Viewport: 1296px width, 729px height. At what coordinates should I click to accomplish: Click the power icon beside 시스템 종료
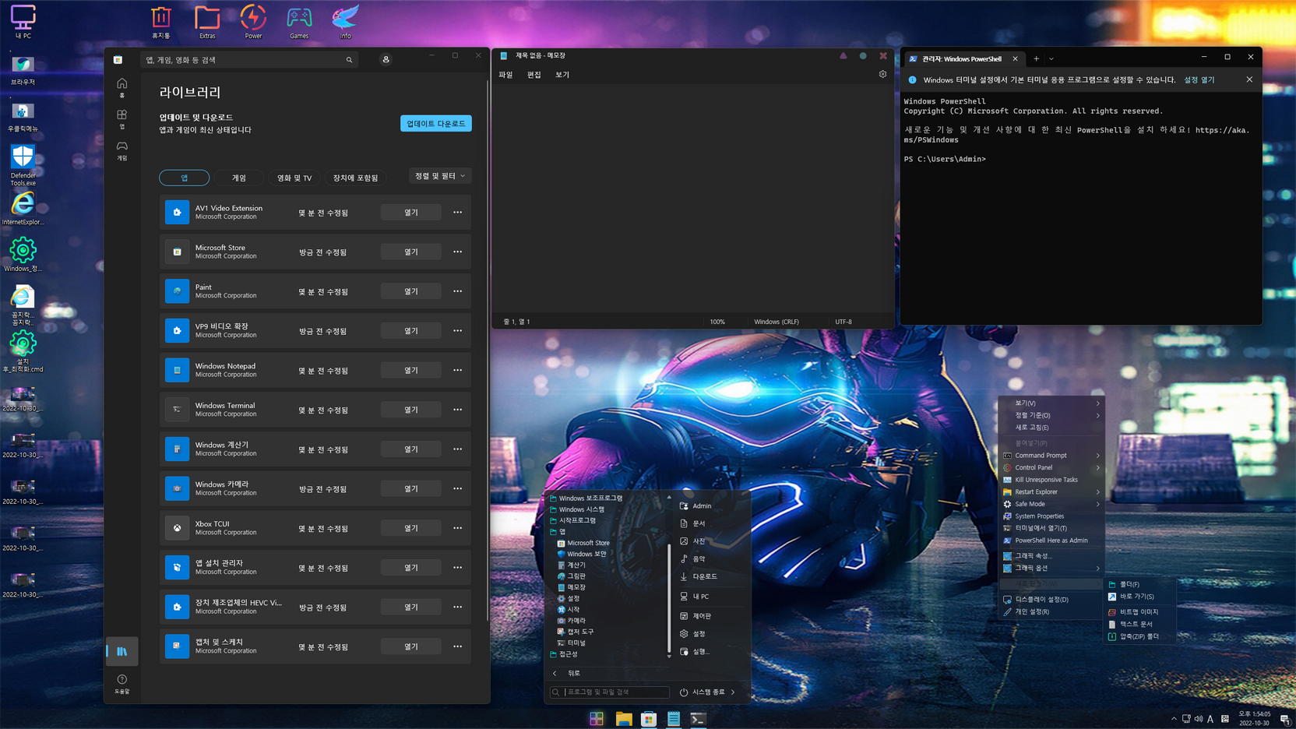(684, 692)
